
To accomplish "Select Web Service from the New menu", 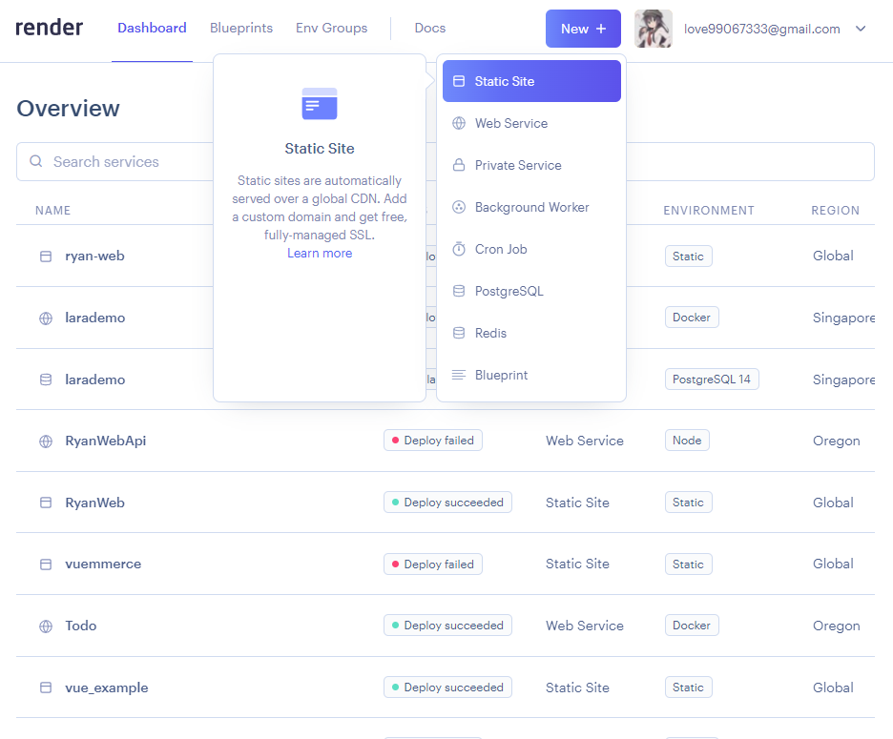I will pyautogui.click(x=531, y=123).
